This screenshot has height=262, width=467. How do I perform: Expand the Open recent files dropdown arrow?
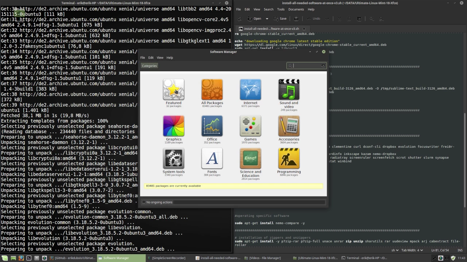(x=267, y=19)
